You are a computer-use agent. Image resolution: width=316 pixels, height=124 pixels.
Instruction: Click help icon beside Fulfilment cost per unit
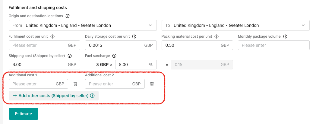(x=52, y=37)
